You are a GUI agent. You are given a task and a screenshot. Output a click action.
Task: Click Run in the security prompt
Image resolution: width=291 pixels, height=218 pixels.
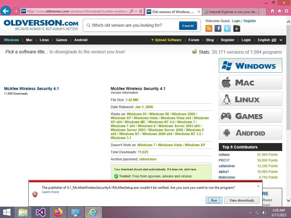(x=214, y=200)
